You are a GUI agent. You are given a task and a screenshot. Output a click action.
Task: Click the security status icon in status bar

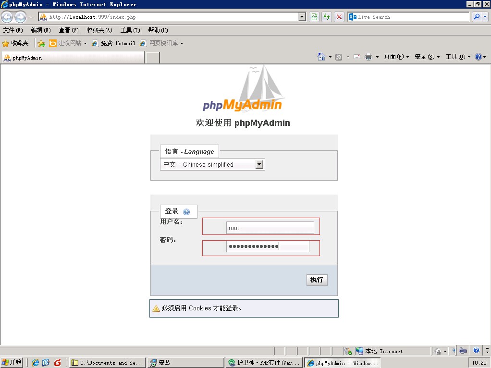(348, 351)
